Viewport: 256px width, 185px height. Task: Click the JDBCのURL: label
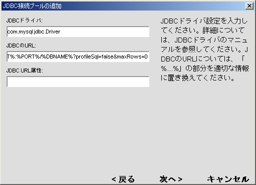21,45
